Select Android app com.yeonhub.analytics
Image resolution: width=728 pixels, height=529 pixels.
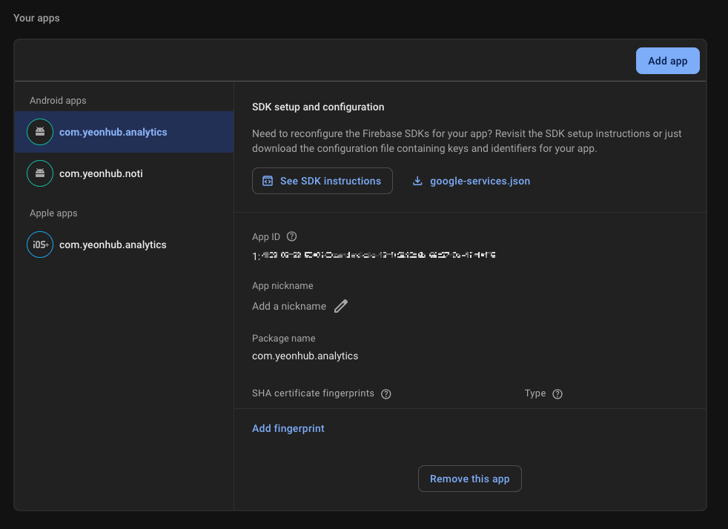(124, 132)
